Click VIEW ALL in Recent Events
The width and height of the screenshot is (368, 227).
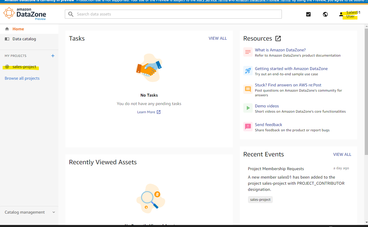pyautogui.click(x=342, y=154)
